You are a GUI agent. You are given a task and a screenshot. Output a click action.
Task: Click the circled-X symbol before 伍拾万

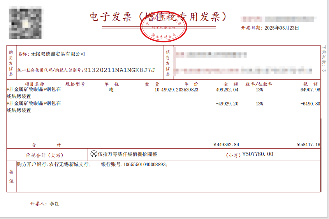click(x=94, y=154)
